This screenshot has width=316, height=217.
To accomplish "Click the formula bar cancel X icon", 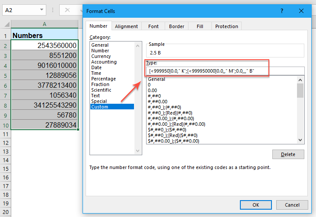I will (67, 10).
